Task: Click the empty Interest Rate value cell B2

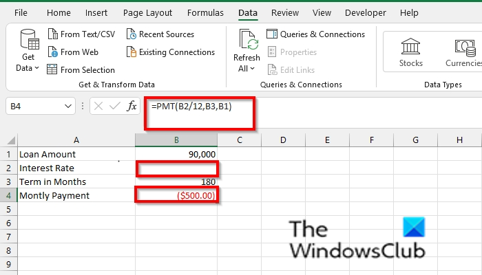Action: (176, 168)
